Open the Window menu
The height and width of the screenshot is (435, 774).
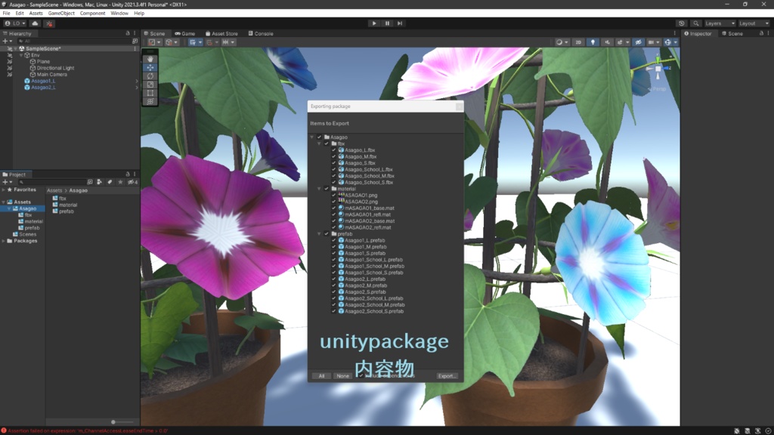[x=119, y=14]
